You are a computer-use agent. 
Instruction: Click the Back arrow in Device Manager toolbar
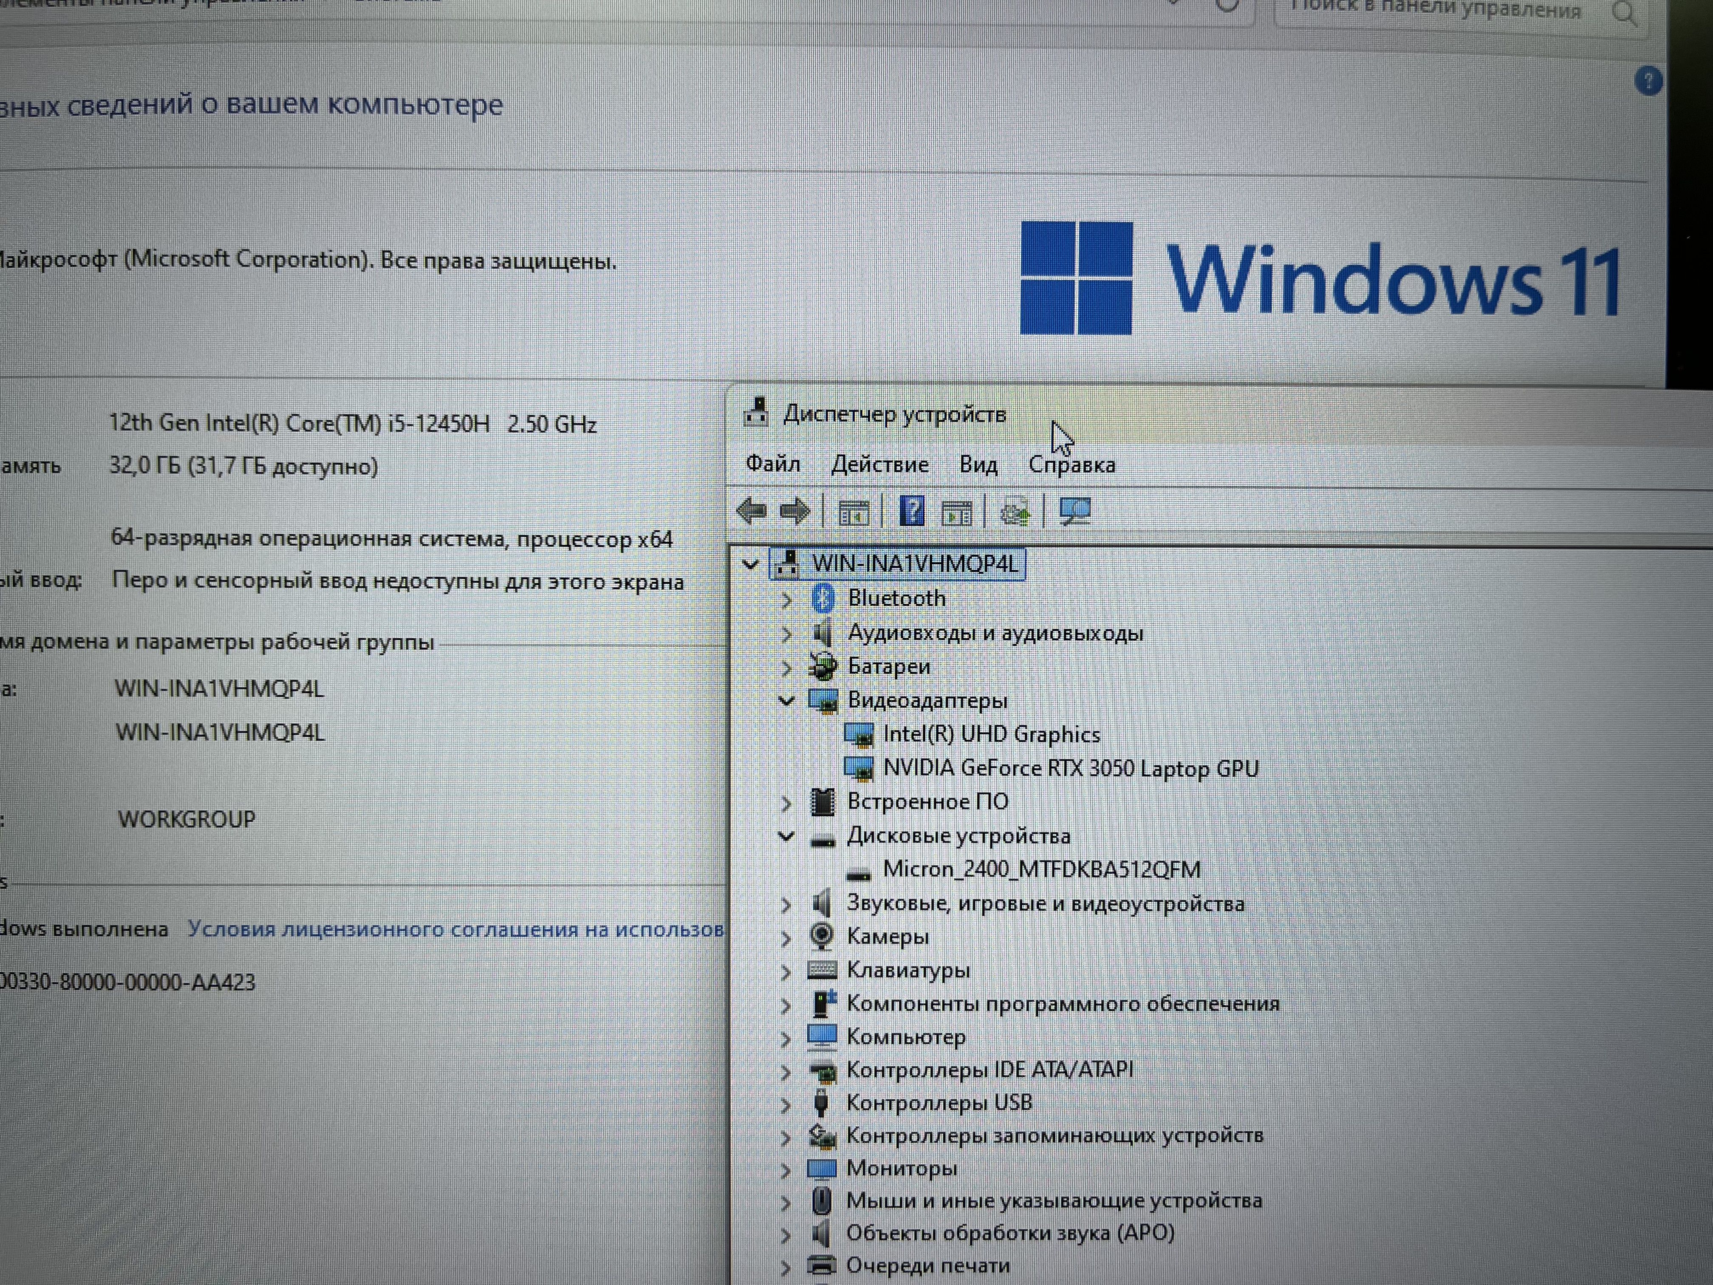point(750,511)
